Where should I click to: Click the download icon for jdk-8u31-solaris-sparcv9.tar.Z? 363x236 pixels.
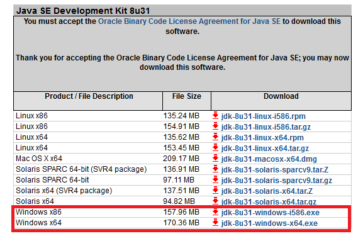[x=215, y=169]
